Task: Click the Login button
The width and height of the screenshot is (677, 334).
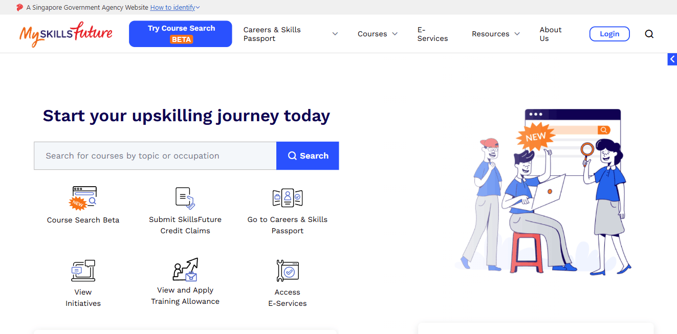Action: pyautogui.click(x=609, y=34)
